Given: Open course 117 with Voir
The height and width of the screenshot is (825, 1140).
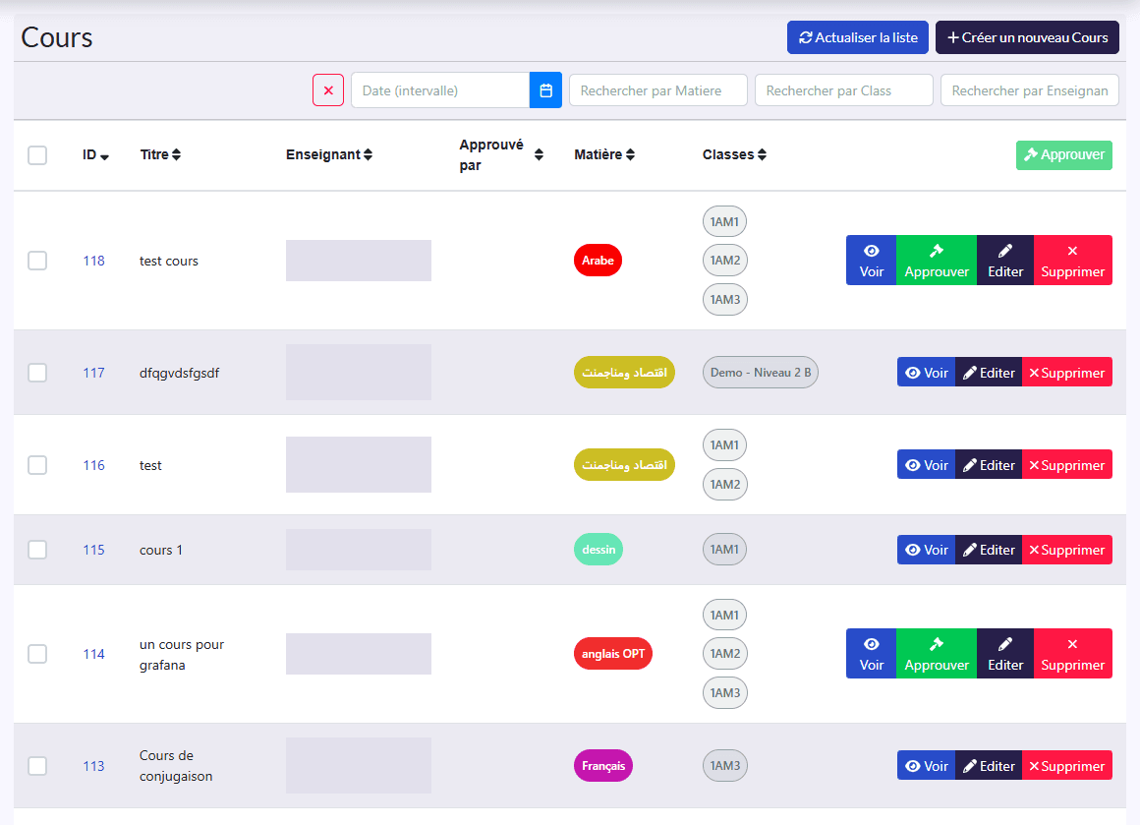Looking at the screenshot, I should click(926, 373).
